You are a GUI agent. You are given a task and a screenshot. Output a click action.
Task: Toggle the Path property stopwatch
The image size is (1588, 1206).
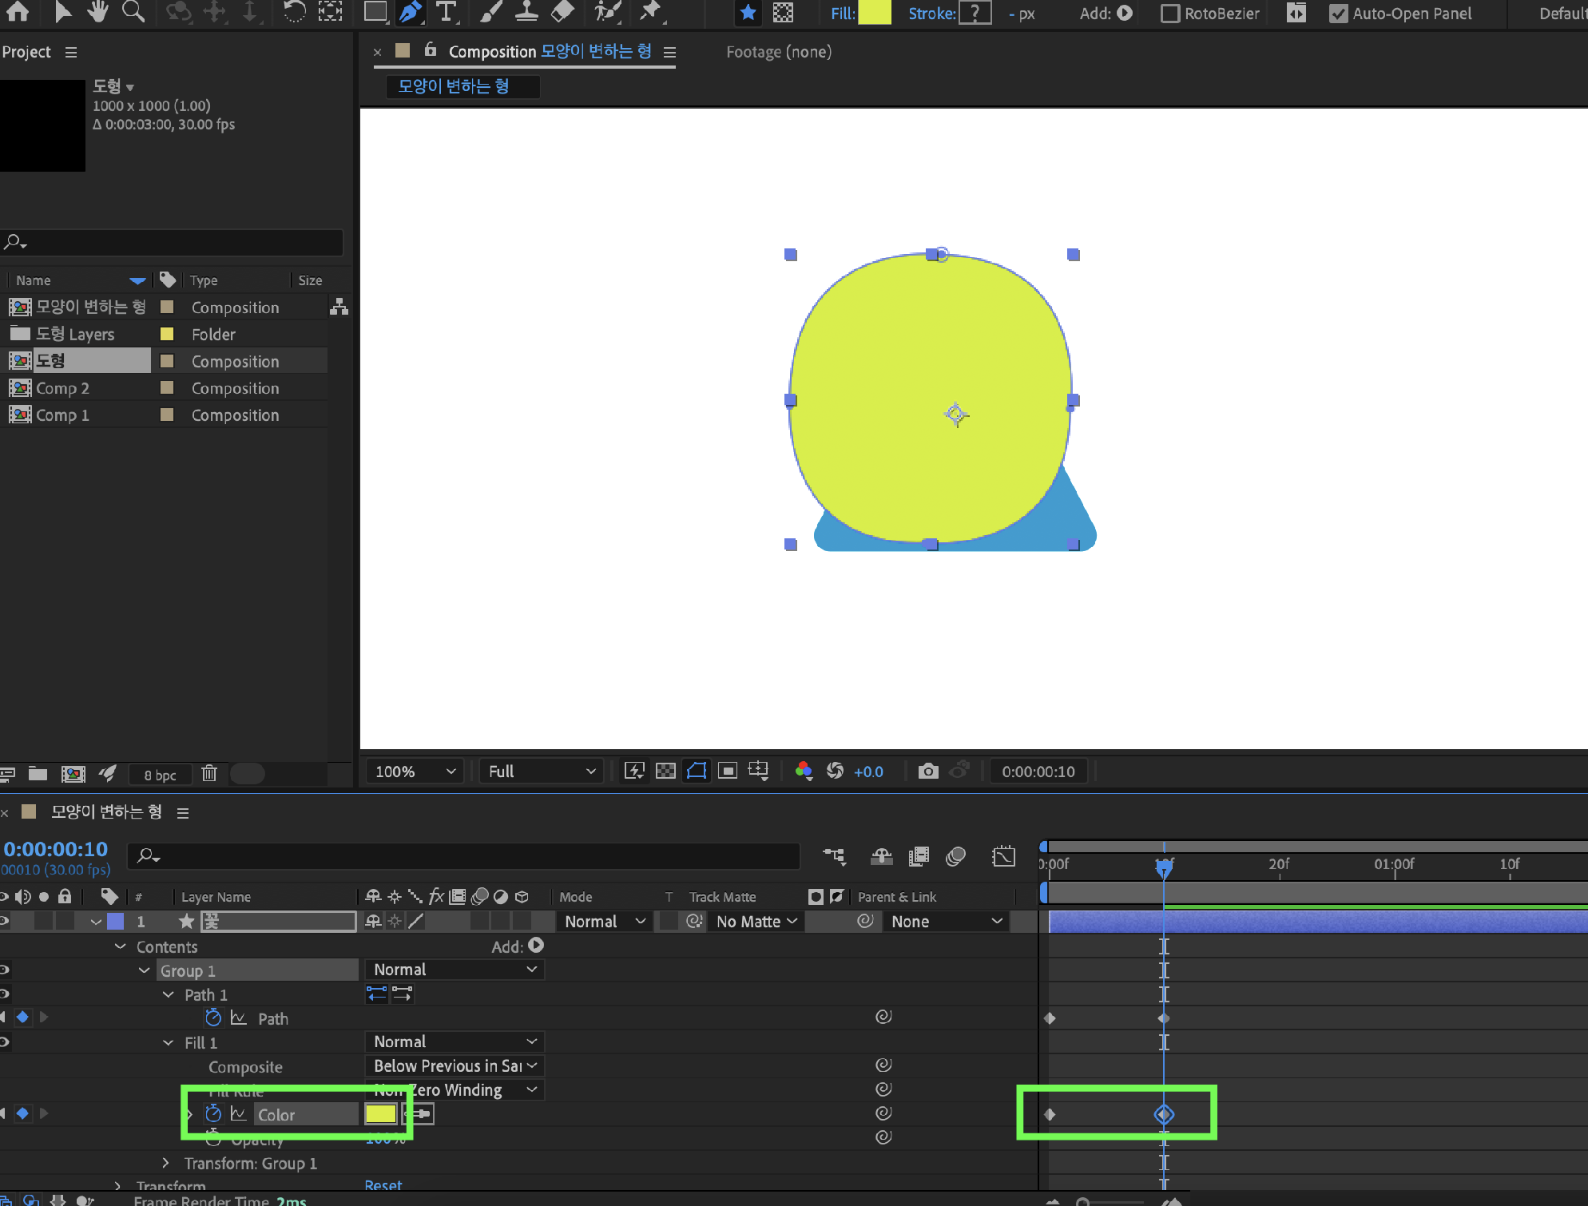click(213, 1018)
